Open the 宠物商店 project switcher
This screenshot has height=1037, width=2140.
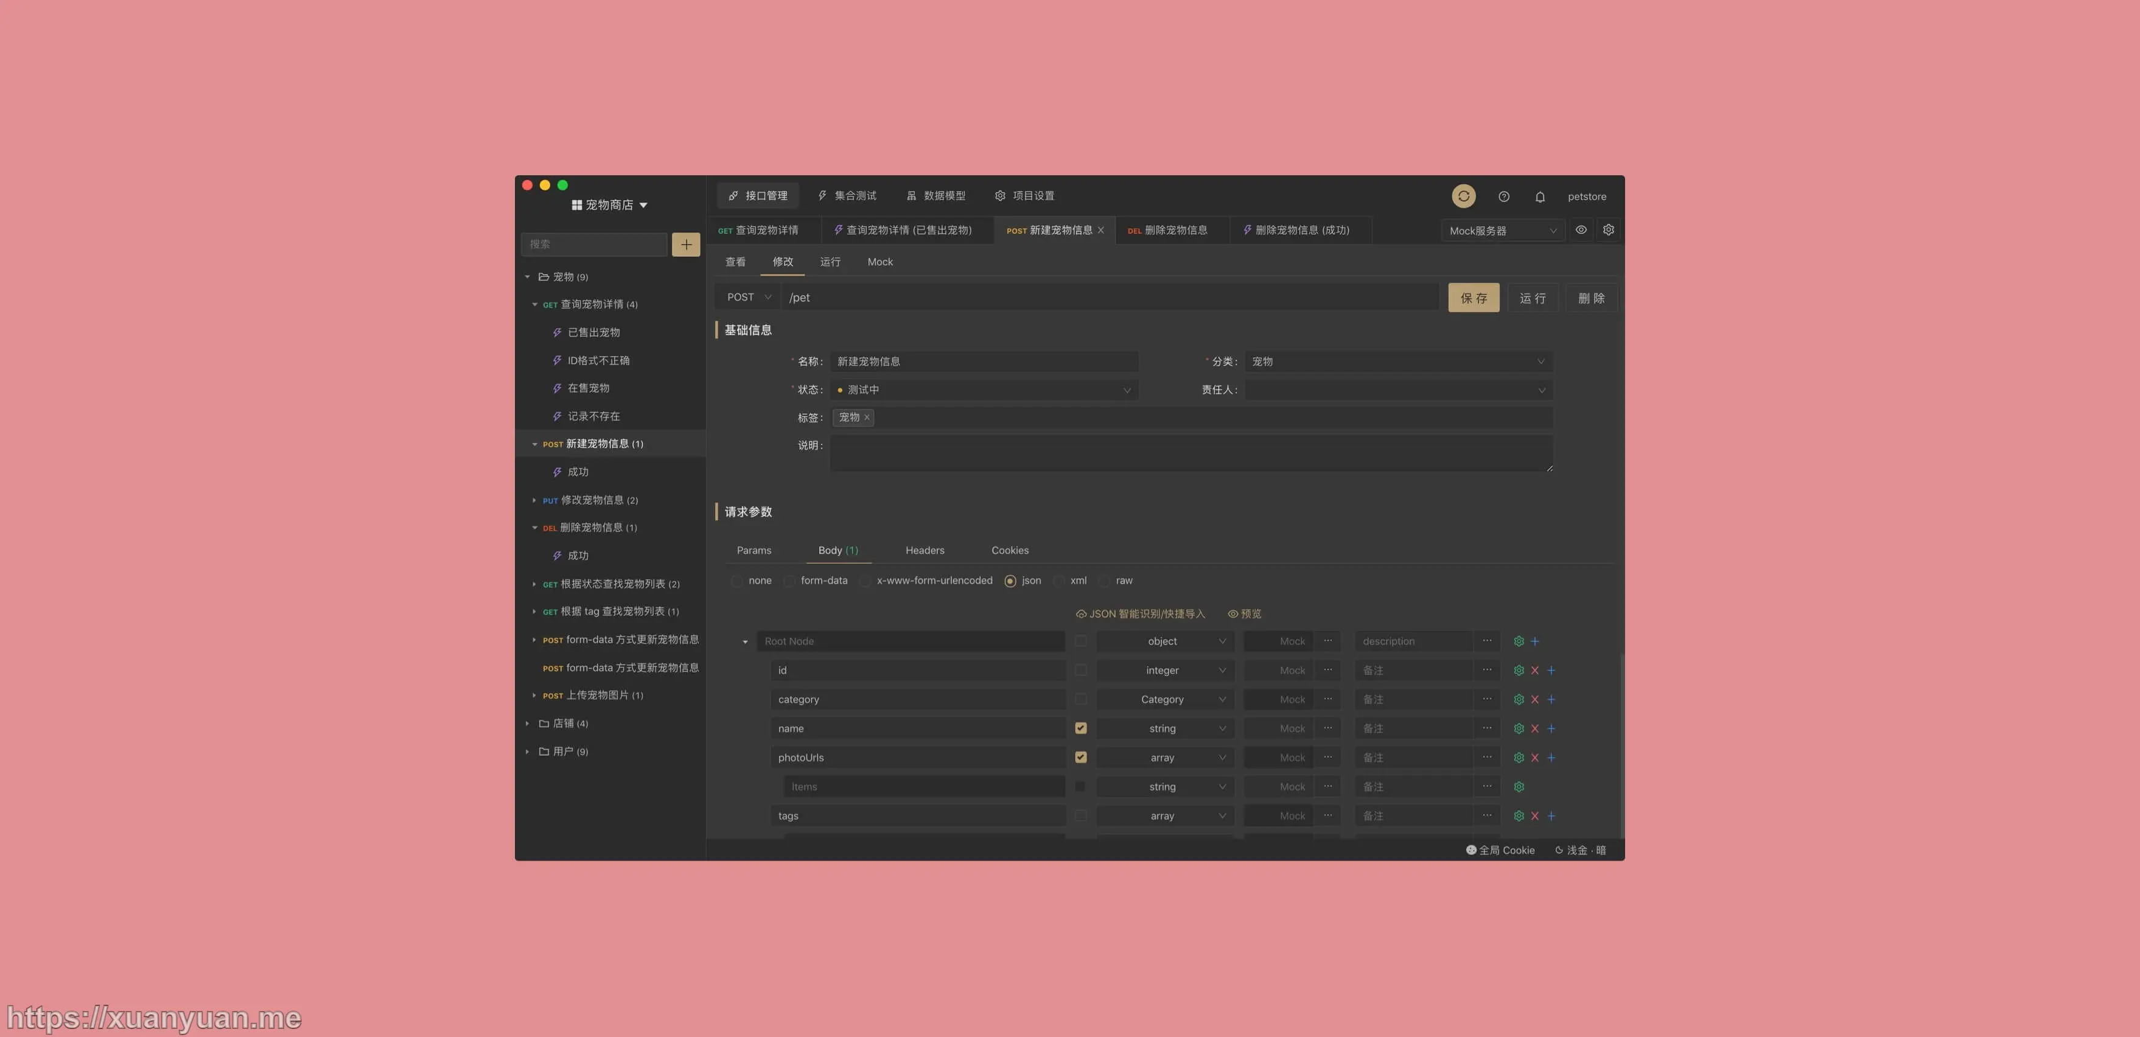pos(610,205)
